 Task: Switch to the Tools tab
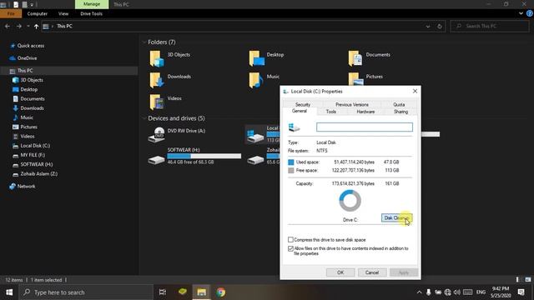[331, 112]
